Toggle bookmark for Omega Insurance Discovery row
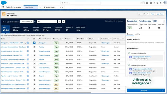The width and height of the screenshot is (167, 94). point(34,51)
